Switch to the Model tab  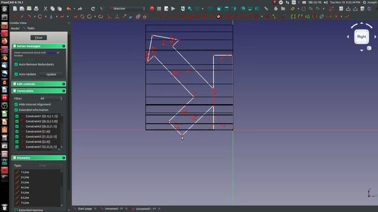click(x=15, y=28)
